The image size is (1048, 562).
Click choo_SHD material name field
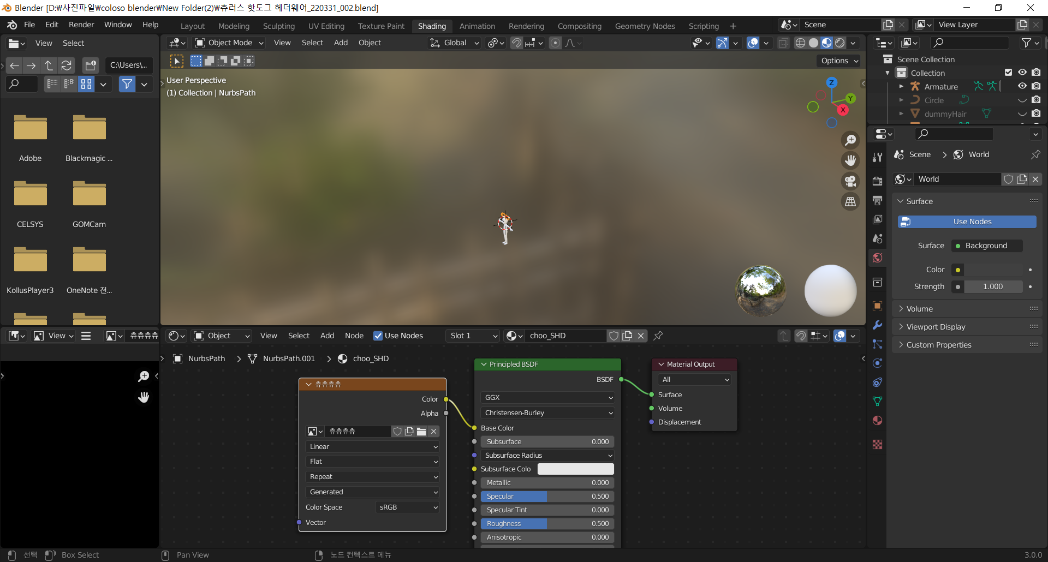[565, 336]
